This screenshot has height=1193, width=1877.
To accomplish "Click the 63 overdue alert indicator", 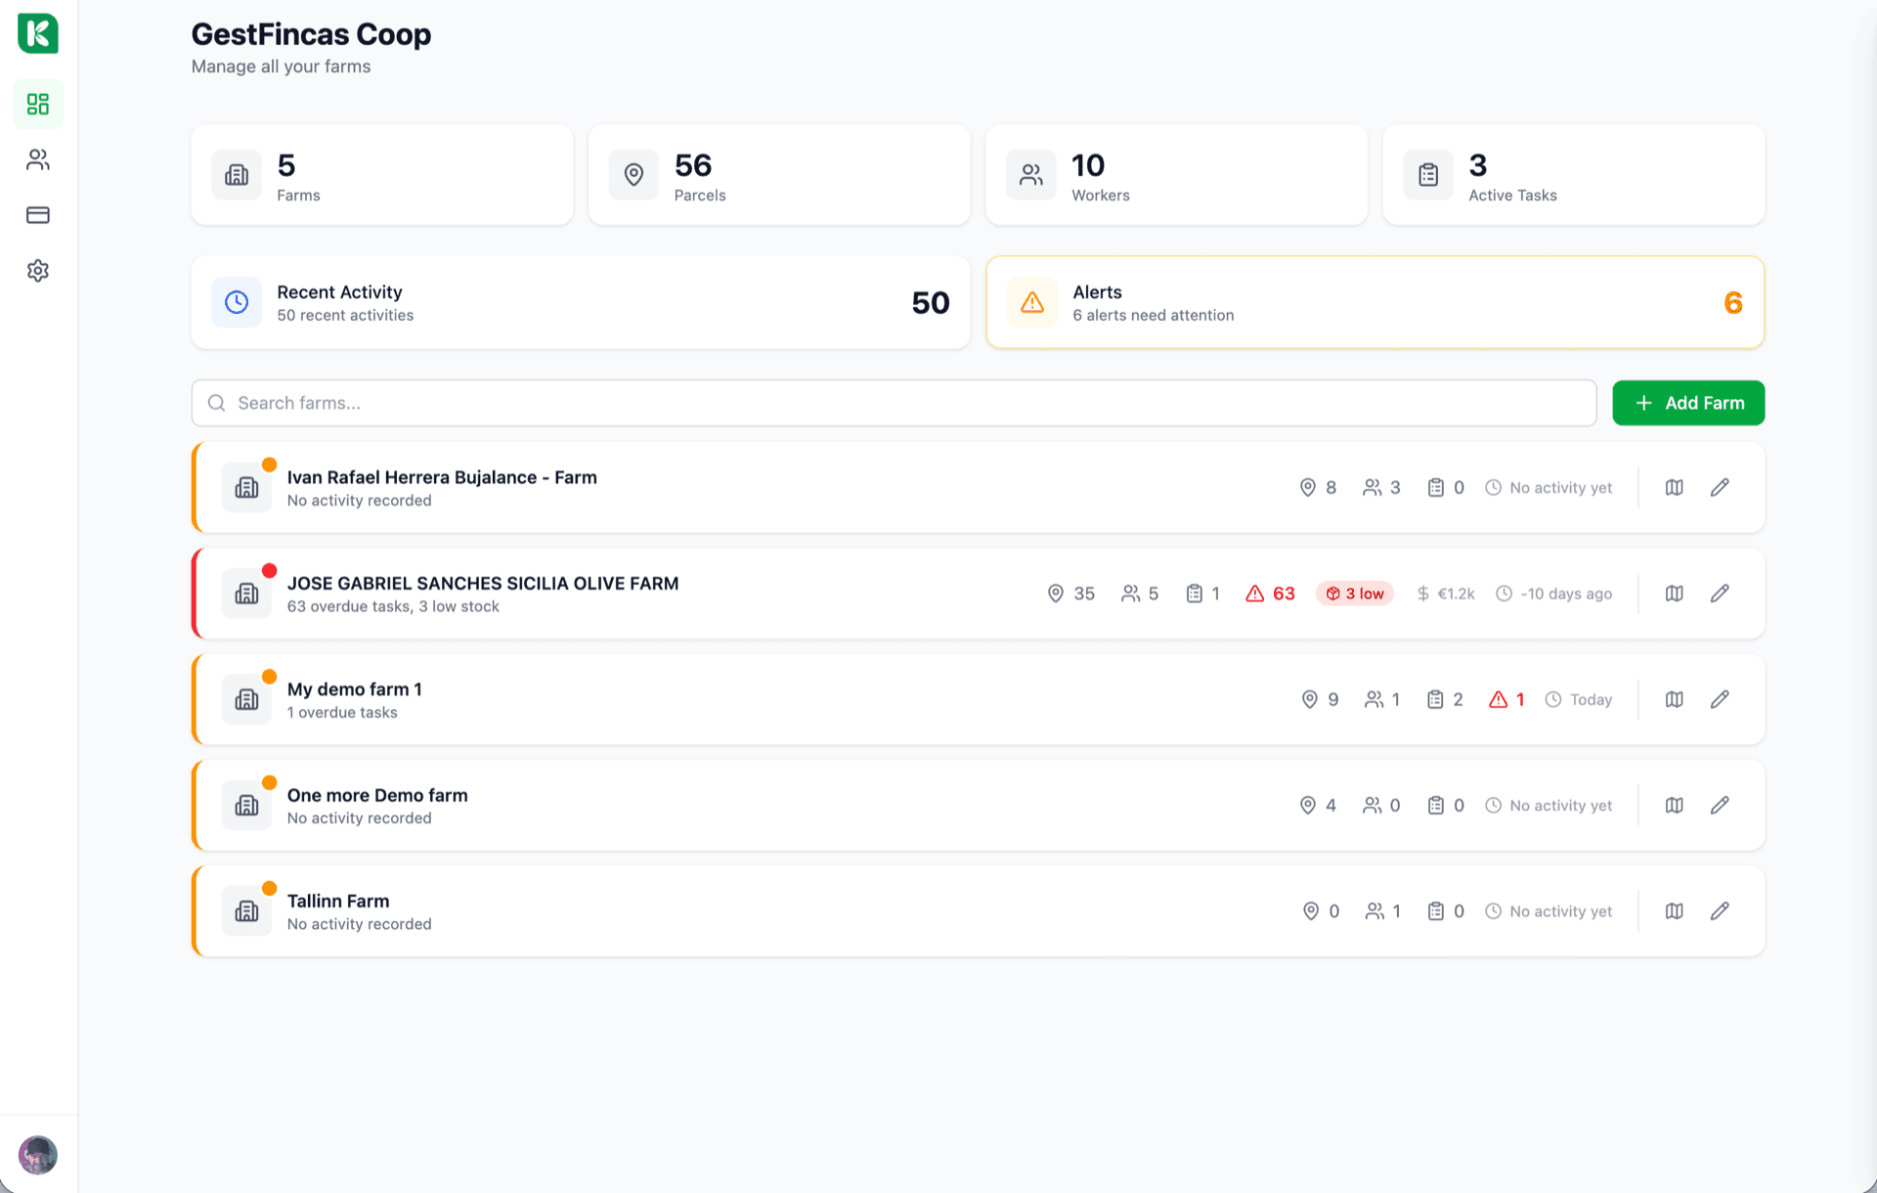I will point(1270,594).
